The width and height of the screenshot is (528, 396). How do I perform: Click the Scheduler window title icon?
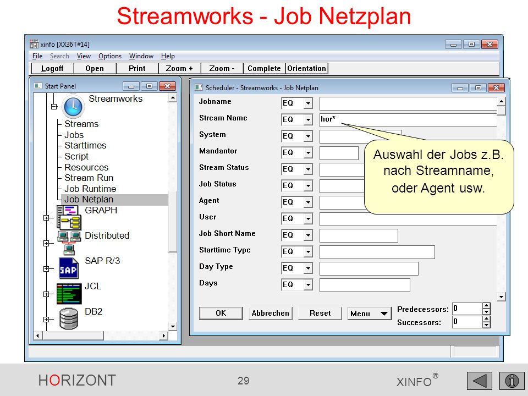(x=199, y=87)
